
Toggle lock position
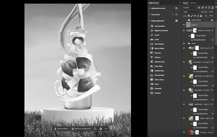pos(195,16)
